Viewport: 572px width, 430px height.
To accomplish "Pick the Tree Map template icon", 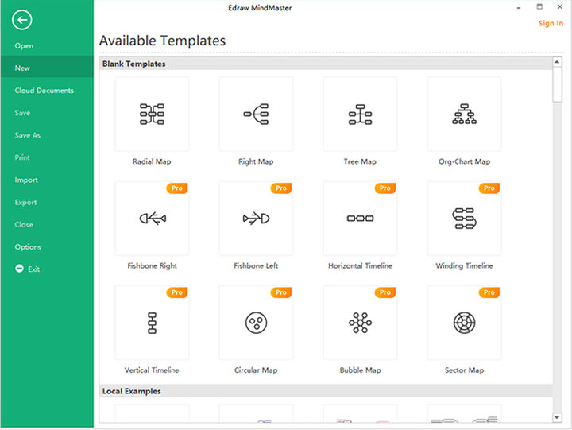I will click(x=360, y=114).
